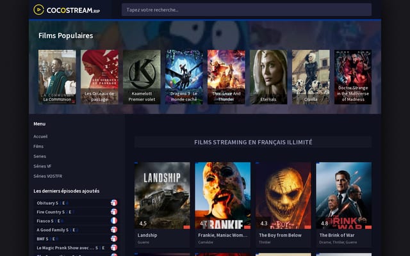Click the flag beside Le Magic Prank Show
410x256 pixels.
(114, 248)
